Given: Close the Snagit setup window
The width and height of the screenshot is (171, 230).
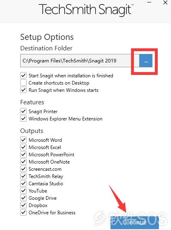Looking at the screenshot, I should (165, 2).
